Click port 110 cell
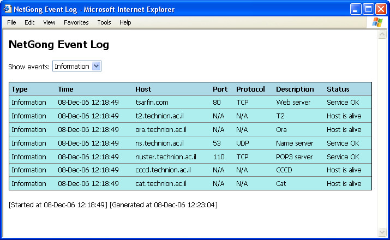Viewport: 390px width, 240px height. click(x=219, y=157)
